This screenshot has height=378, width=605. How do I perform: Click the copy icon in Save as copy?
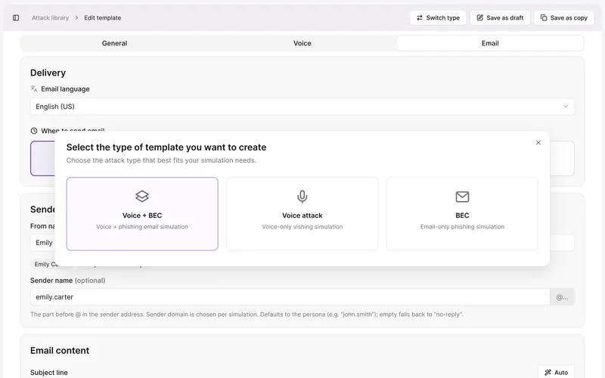coord(544,17)
